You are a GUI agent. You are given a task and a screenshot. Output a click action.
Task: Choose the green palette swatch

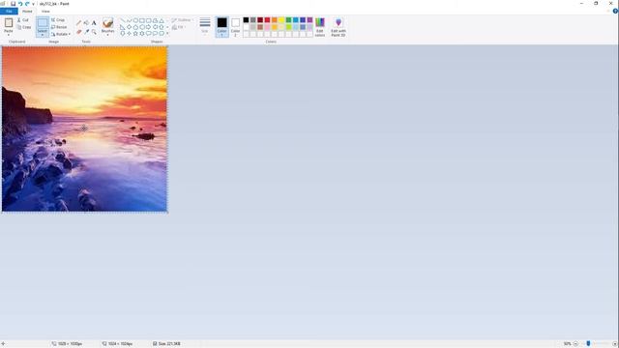(288, 20)
